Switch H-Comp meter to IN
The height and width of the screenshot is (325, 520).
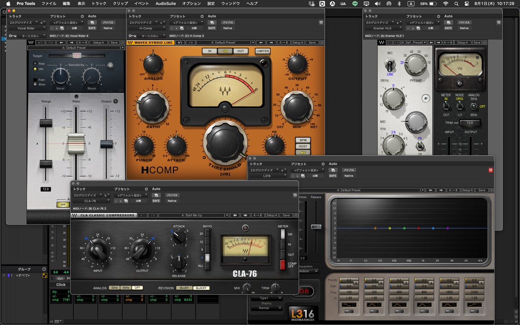pyautogui.click(x=210, y=51)
